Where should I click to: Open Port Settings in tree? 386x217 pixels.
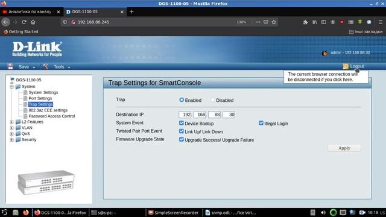coord(40,98)
